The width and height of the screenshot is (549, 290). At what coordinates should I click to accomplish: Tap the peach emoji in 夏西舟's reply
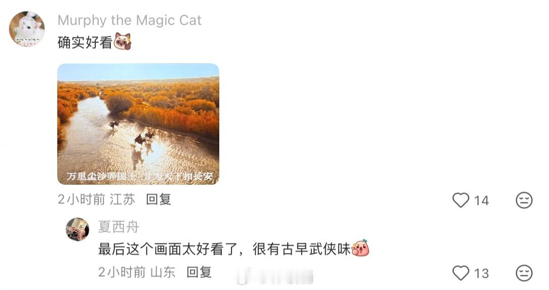pyautogui.click(x=360, y=248)
